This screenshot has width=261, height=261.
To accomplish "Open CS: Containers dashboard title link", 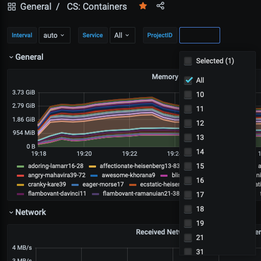I will point(97,7).
